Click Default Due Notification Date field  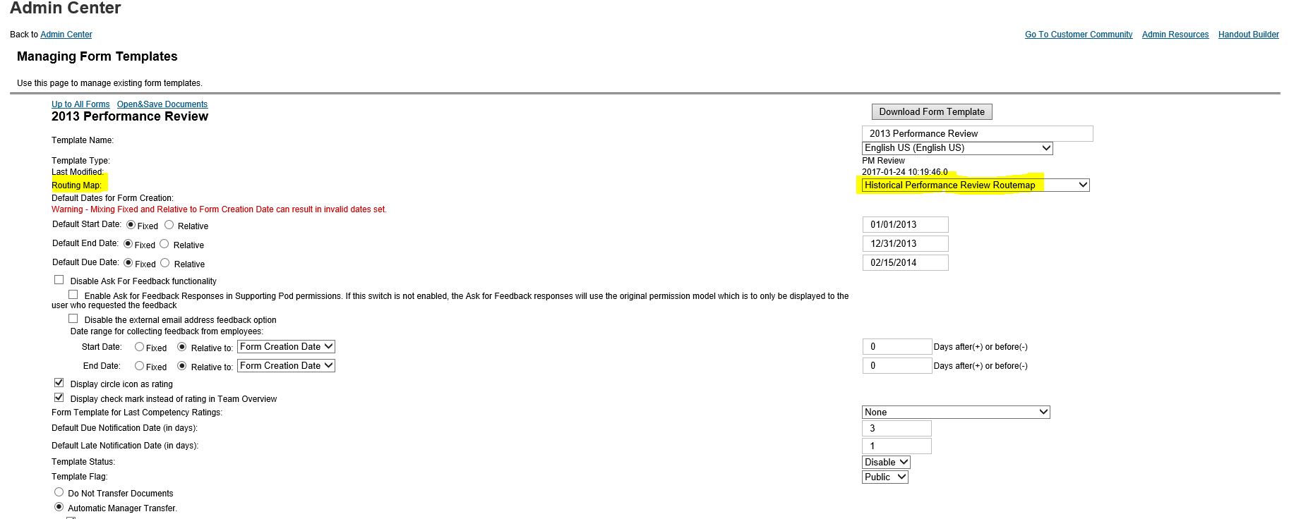coord(897,428)
